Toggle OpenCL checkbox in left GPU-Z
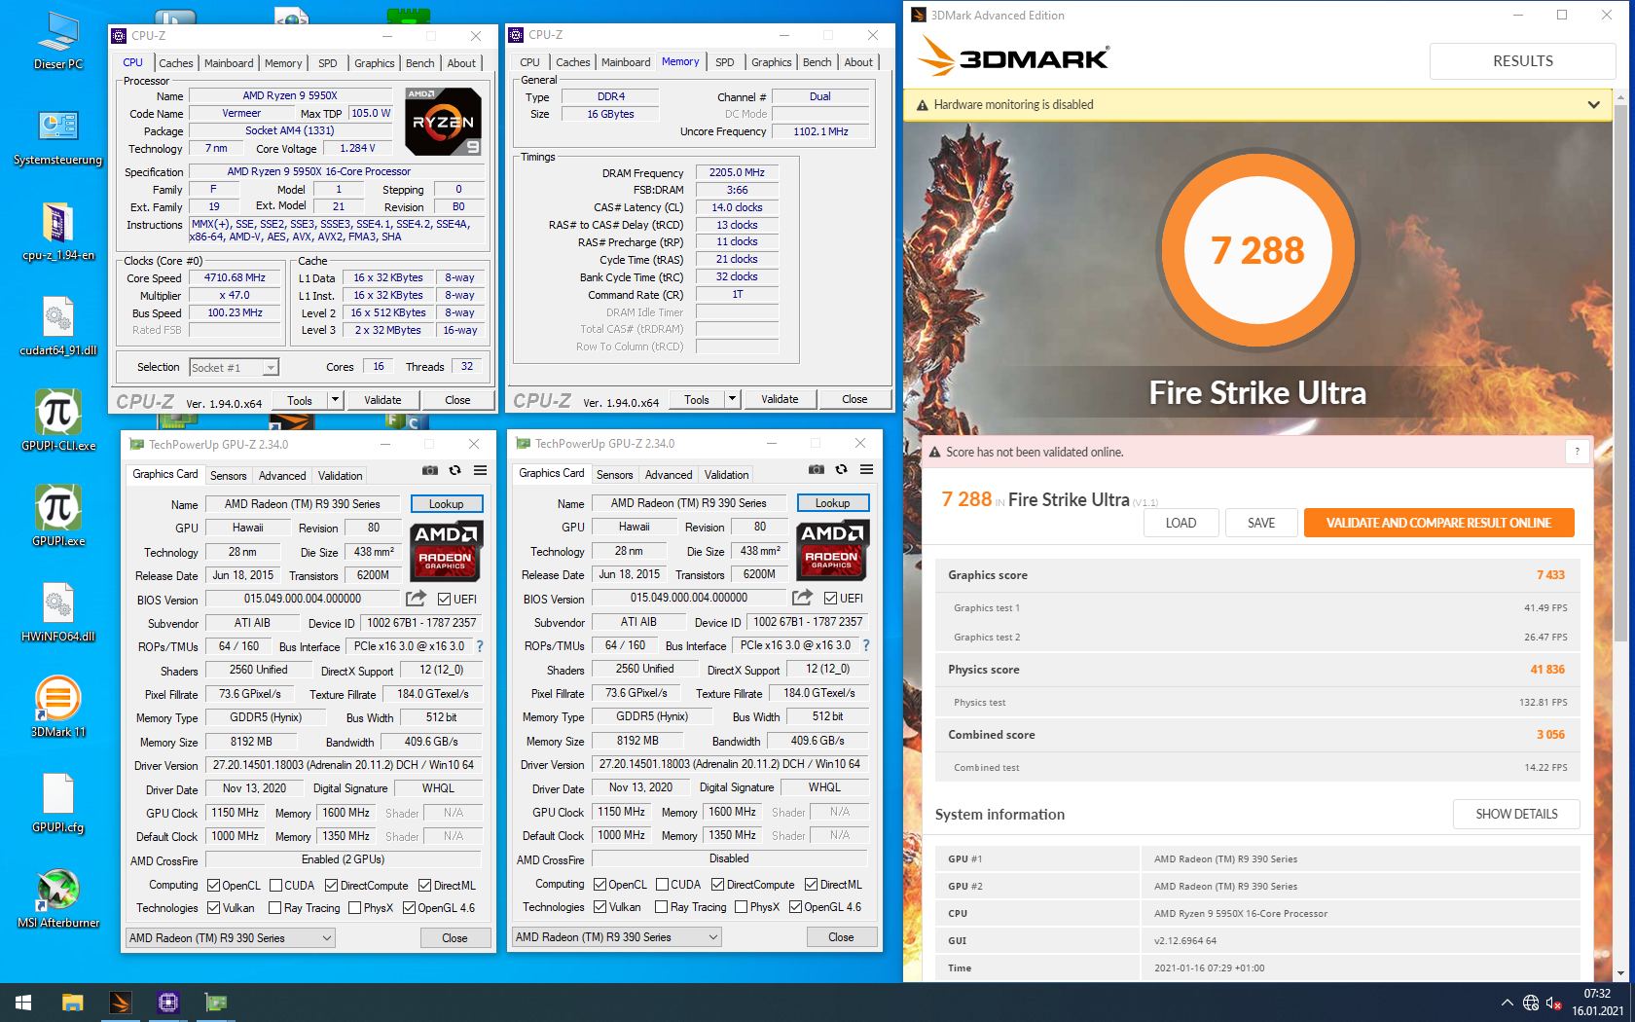Image resolution: width=1635 pixels, height=1022 pixels. click(x=214, y=886)
